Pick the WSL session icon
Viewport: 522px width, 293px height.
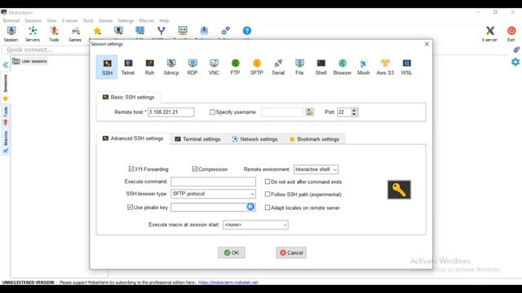[406, 67]
